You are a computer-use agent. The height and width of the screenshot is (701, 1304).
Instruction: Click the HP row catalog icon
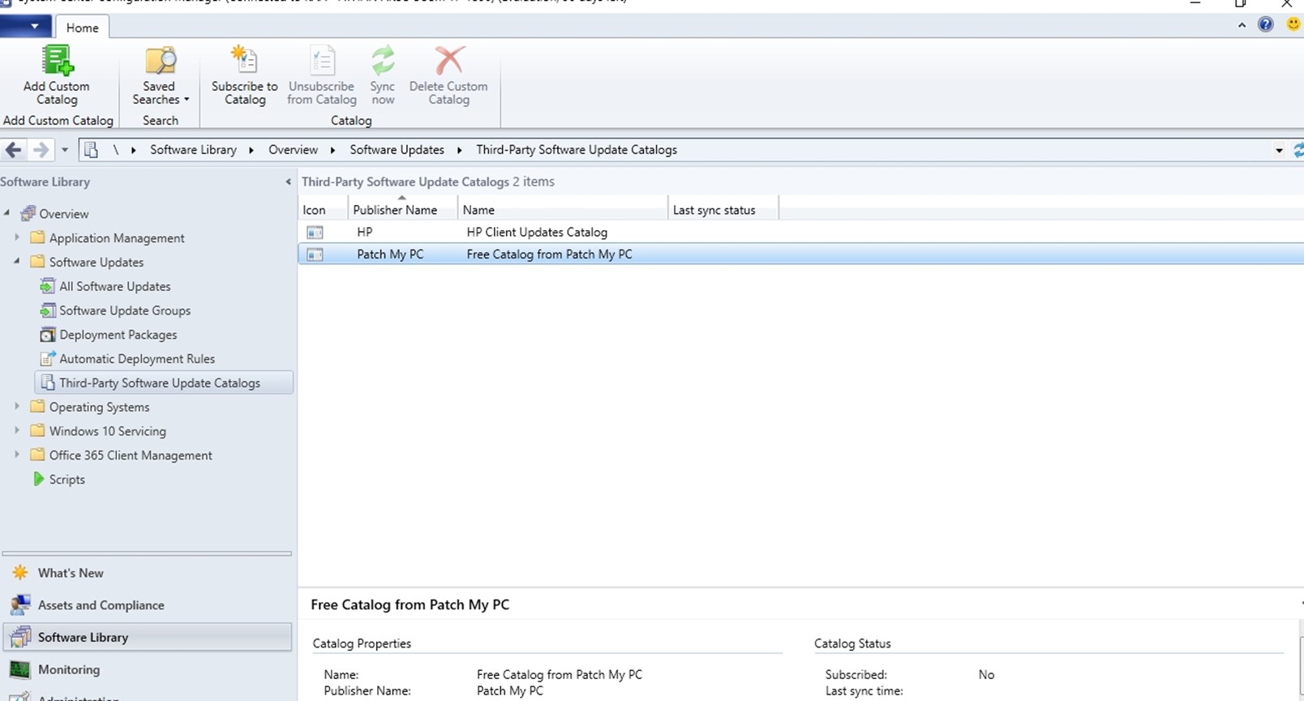coord(315,233)
